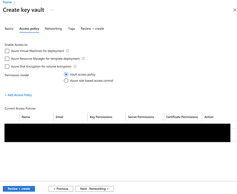Open the Networking tab
This screenshot has width=237, height=194.
pos(53,29)
